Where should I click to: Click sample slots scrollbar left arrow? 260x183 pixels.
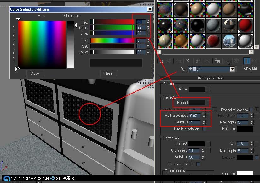(x=159, y=52)
